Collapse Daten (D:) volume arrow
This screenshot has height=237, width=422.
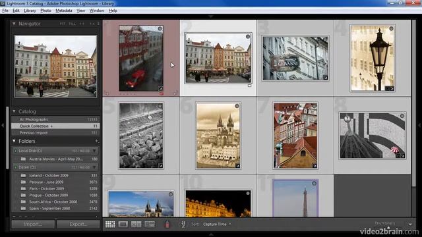94,167
